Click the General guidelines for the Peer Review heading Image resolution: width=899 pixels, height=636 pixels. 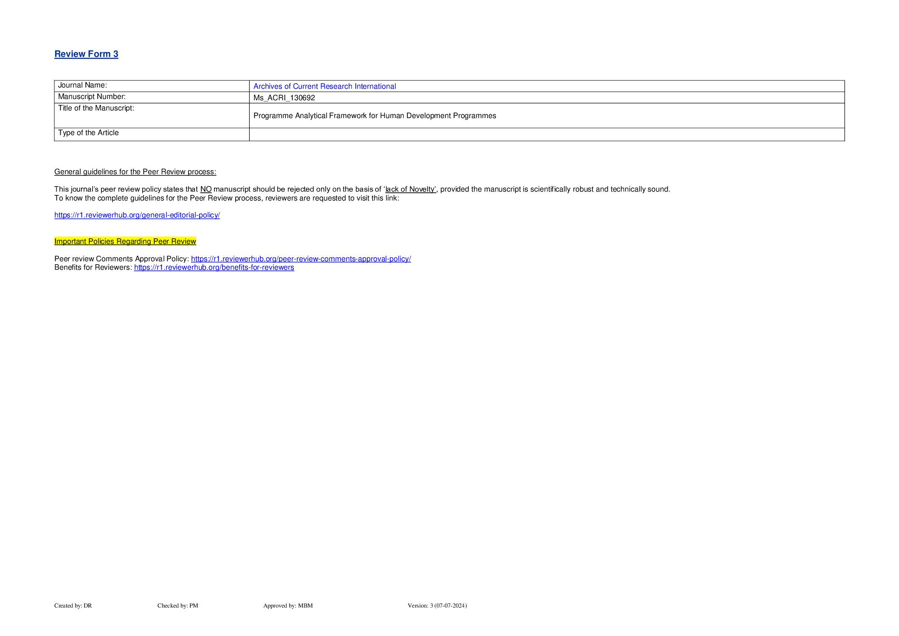pyautogui.click(x=135, y=172)
